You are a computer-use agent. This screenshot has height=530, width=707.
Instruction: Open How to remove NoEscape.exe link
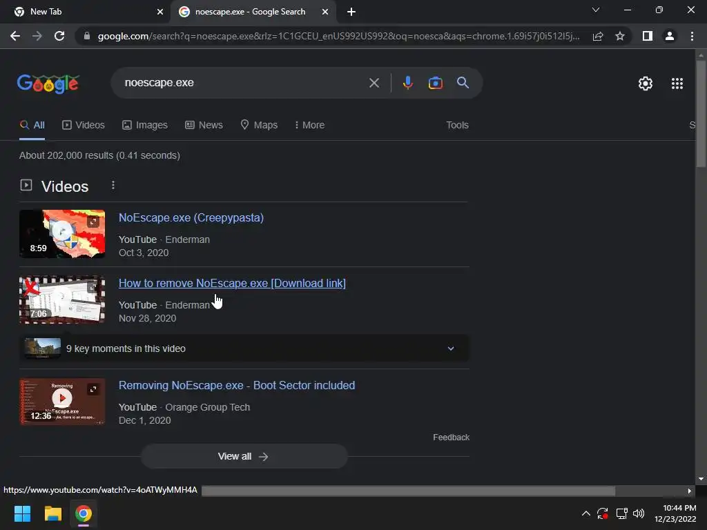[x=232, y=283]
